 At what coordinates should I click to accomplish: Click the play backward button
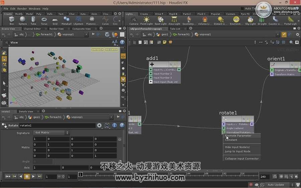point(20,176)
